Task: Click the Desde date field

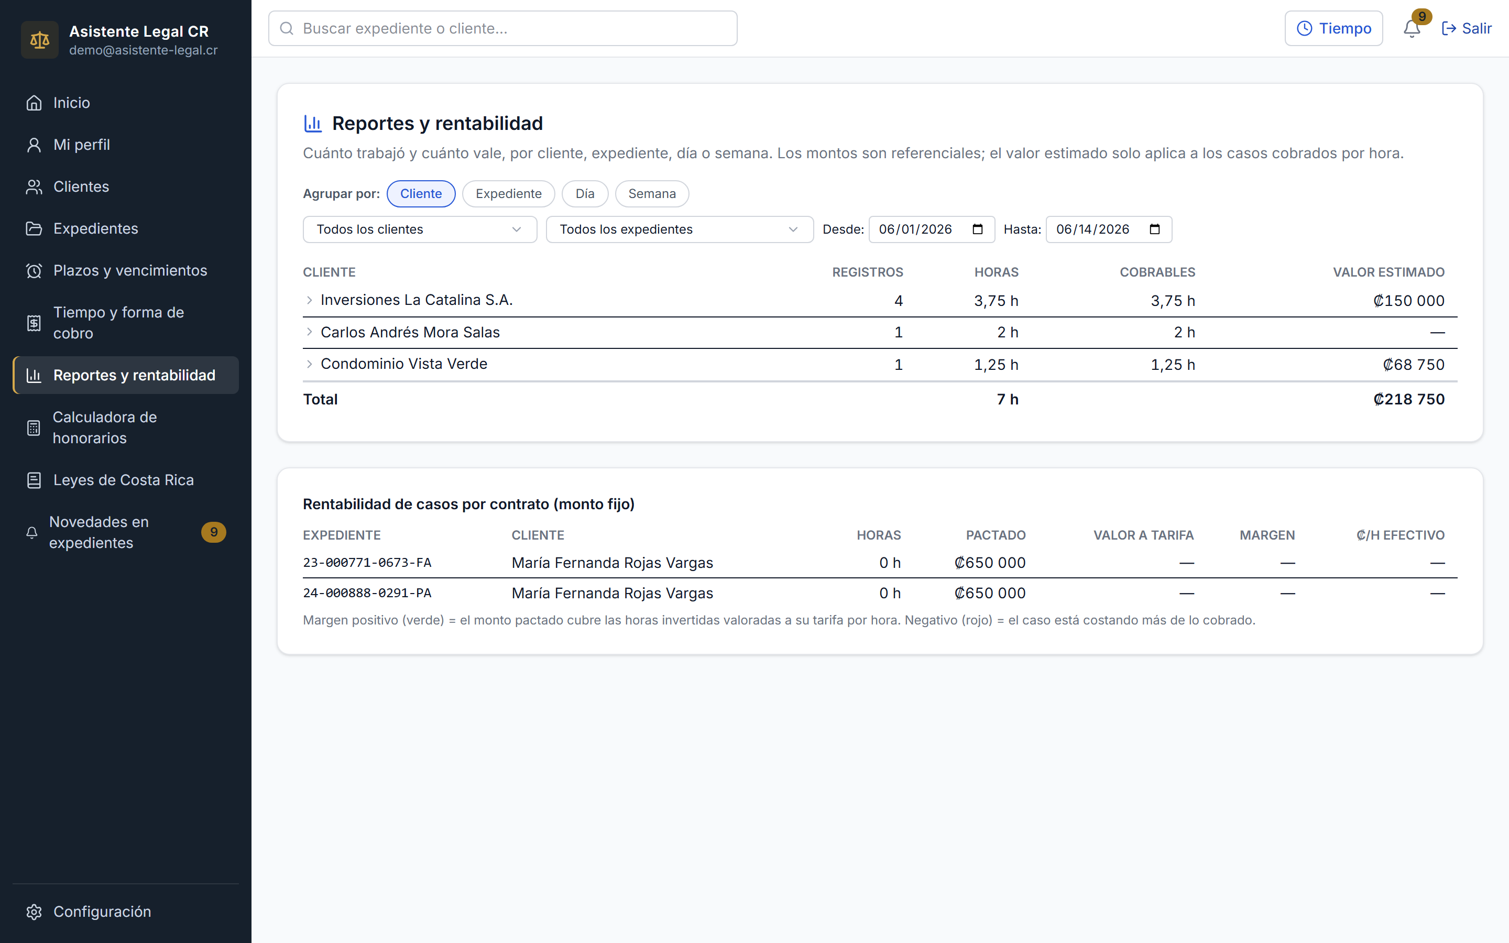Action: 932,229
